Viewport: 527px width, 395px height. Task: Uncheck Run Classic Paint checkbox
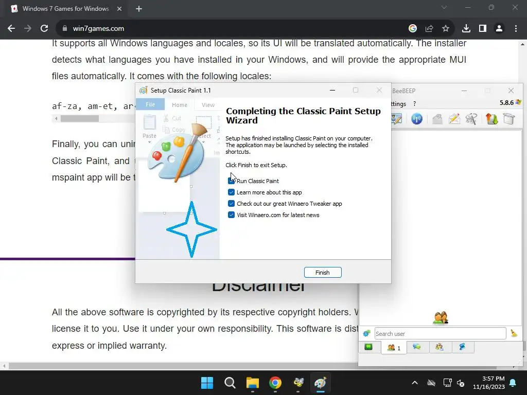click(x=231, y=181)
